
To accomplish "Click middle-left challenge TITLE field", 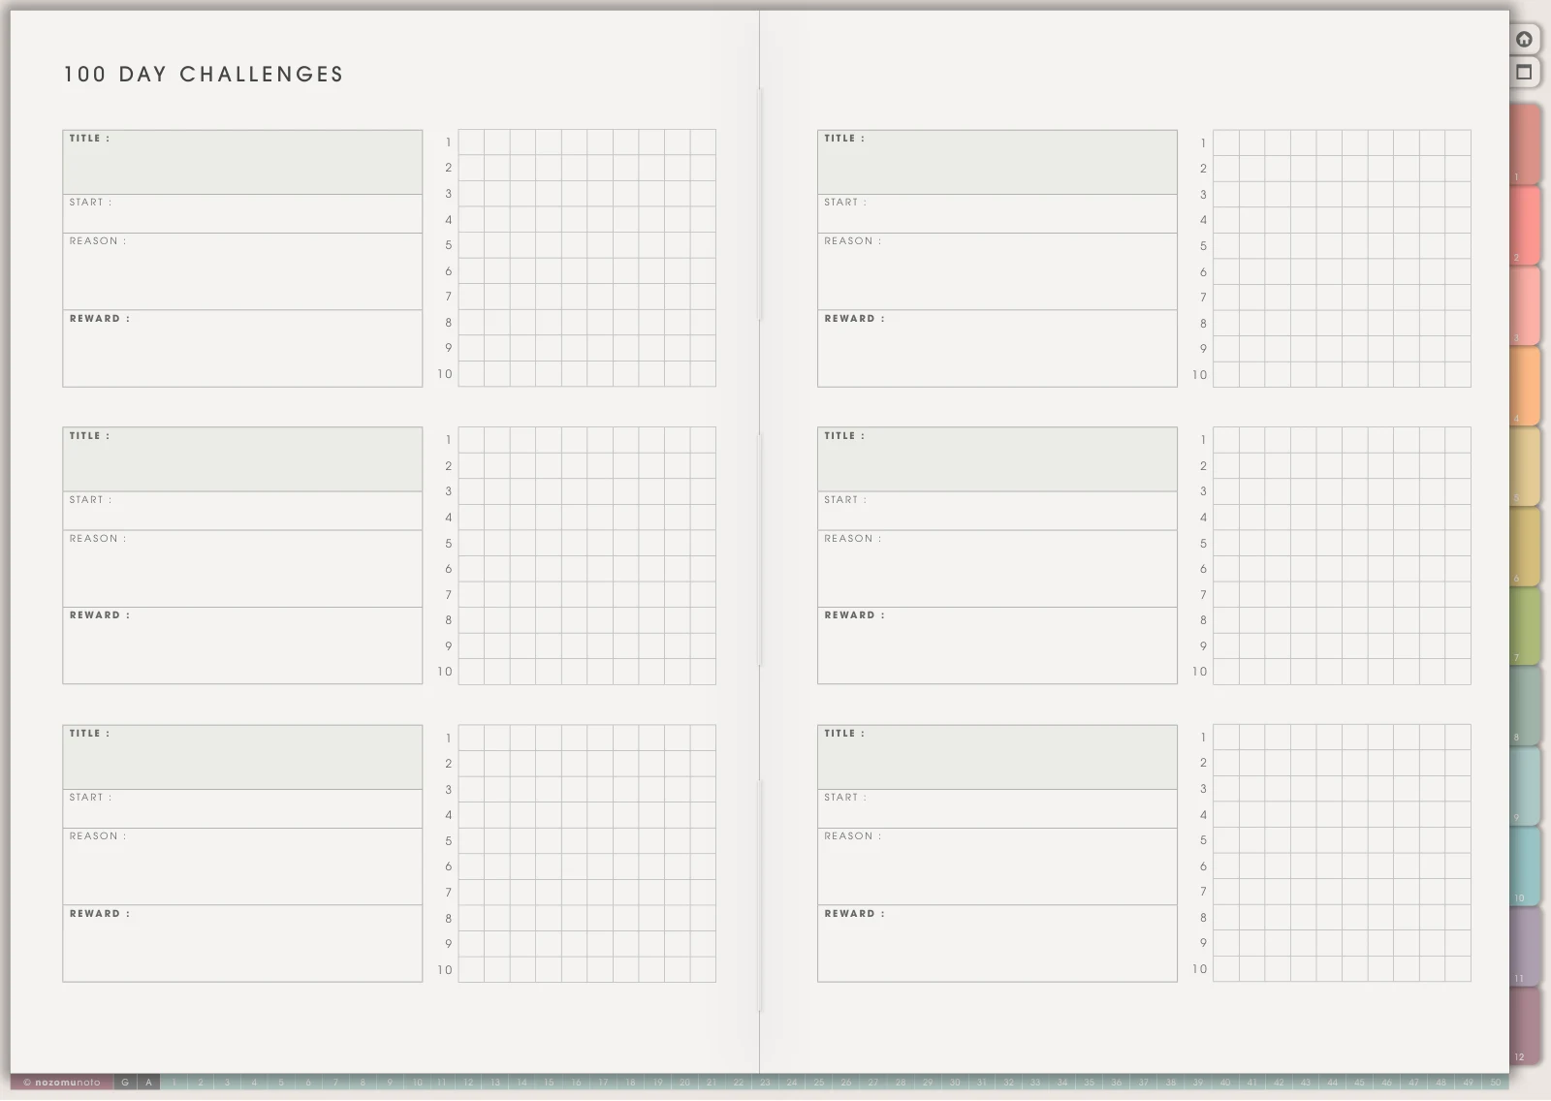I will (x=242, y=459).
